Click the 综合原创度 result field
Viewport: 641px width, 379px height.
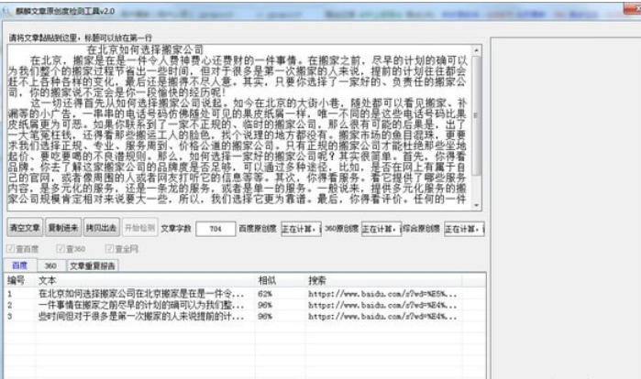[x=464, y=228]
